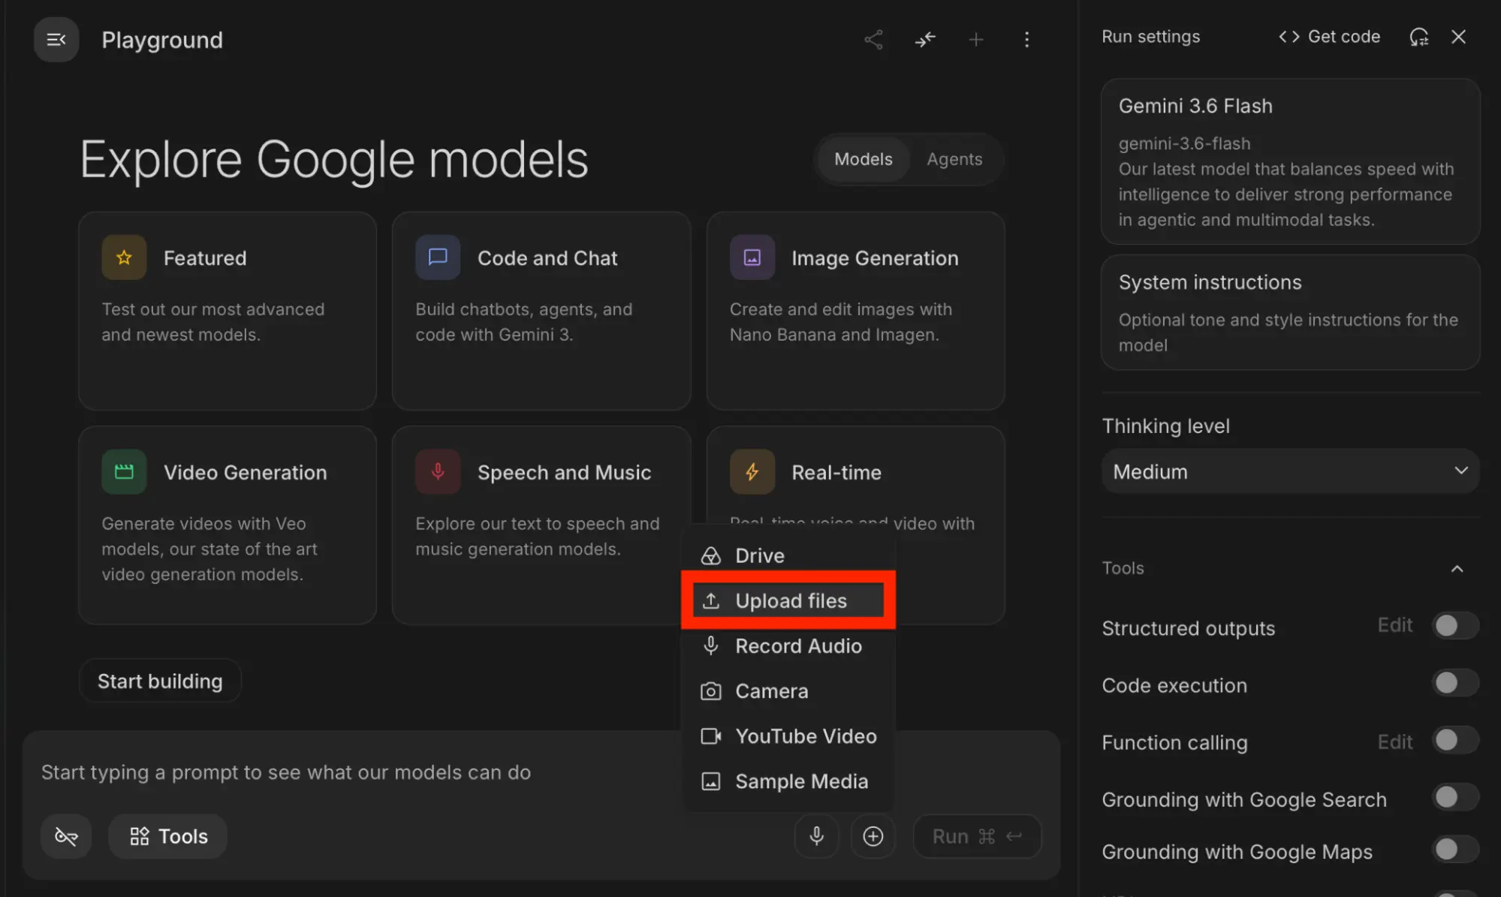Reset run settings to default icon
Screen dimensions: 1501x897
point(1419,37)
